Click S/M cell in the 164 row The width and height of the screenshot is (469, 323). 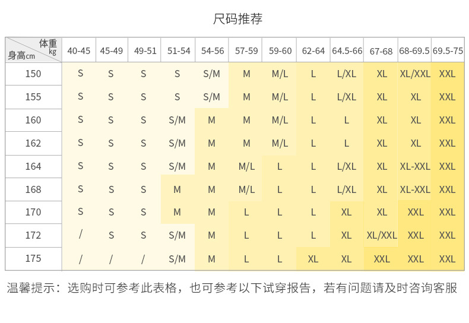coord(177,166)
